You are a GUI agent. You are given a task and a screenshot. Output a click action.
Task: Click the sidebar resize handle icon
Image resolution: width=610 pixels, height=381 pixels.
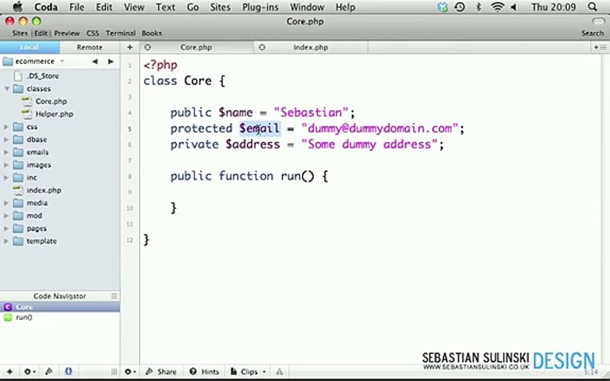click(114, 371)
